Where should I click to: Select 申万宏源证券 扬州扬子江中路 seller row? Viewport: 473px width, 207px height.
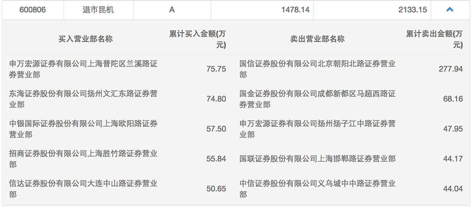coord(318,129)
